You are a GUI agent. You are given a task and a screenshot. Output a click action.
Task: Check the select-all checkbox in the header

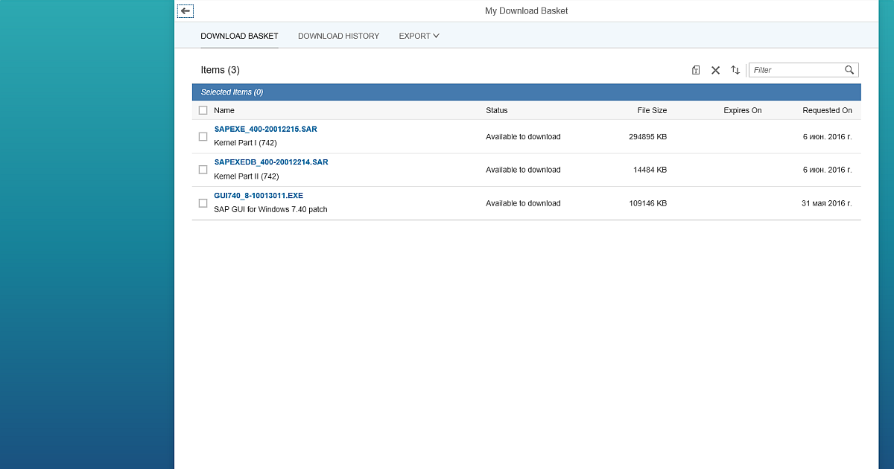[x=203, y=109]
